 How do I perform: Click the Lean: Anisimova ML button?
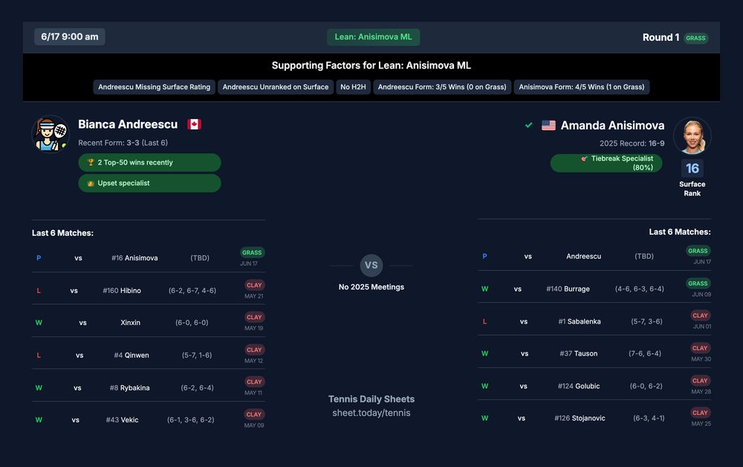click(374, 37)
